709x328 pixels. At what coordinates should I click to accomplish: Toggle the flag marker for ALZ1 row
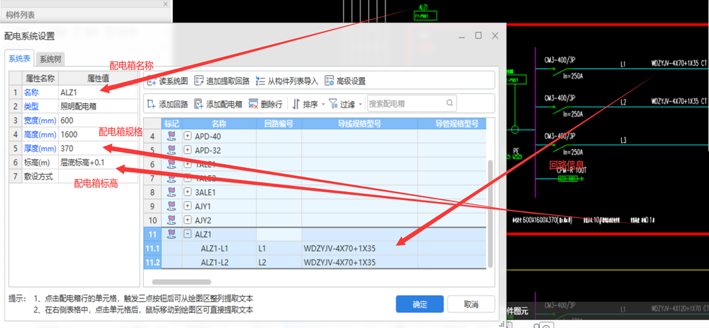point(172,235)
